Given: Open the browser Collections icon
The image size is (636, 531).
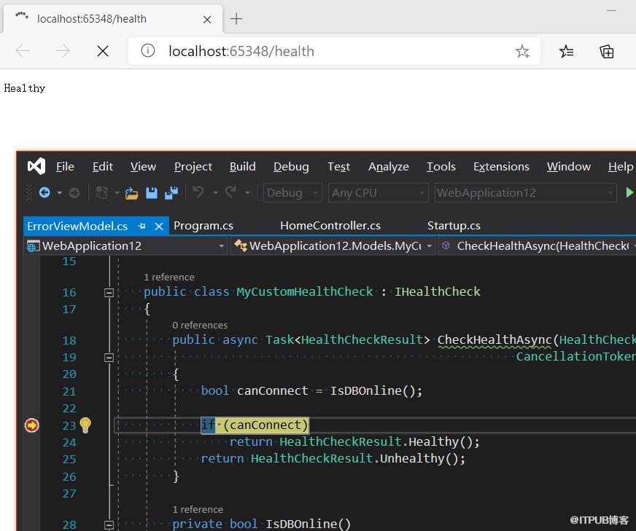Looking at the screenshot, I should coord(606,52).
